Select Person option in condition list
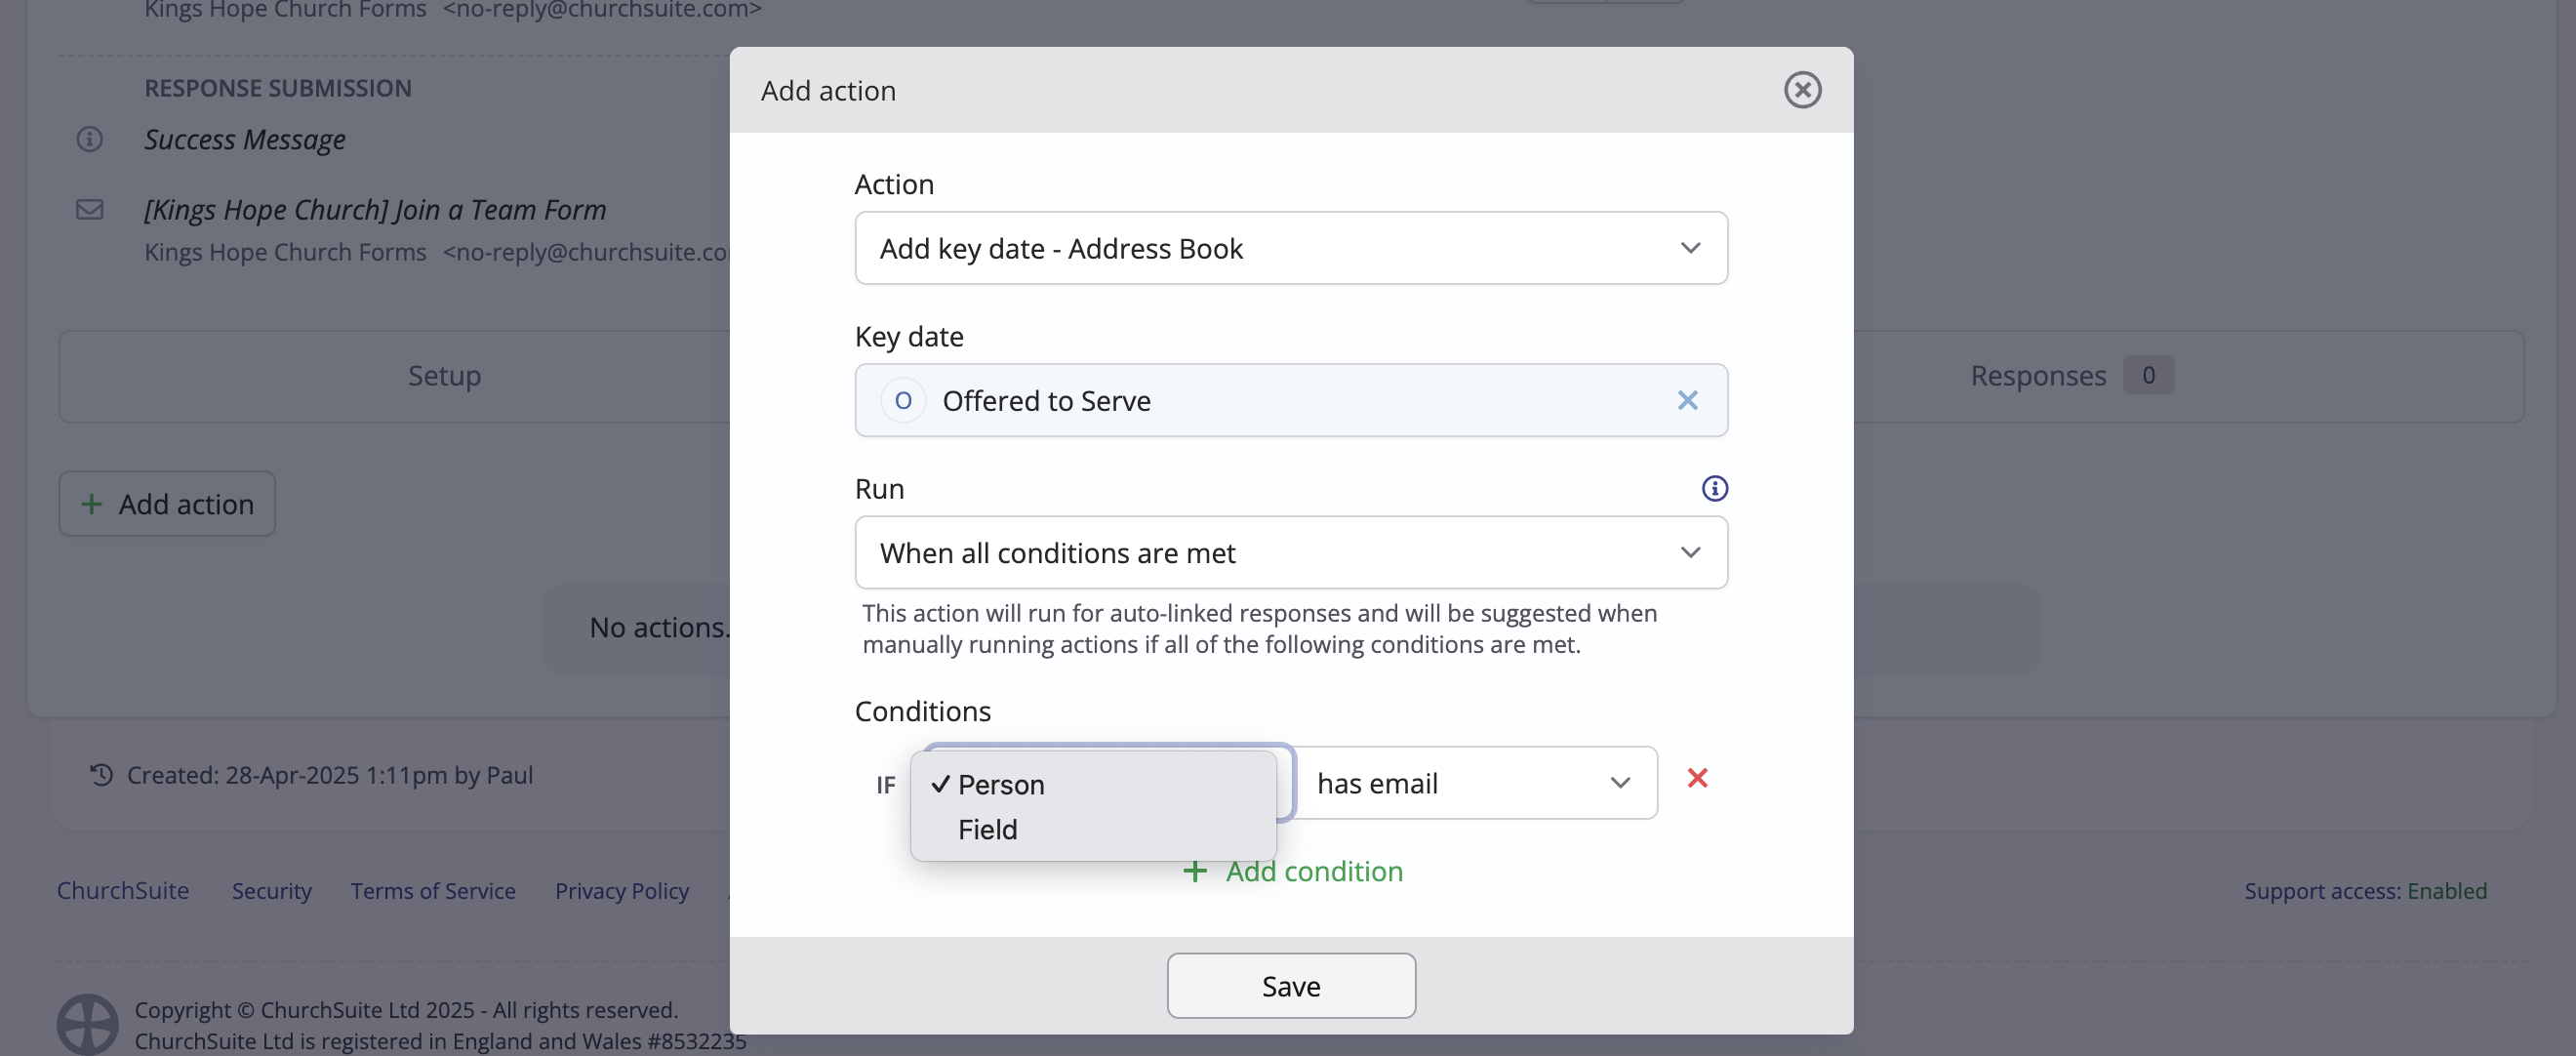 pyautogui.click(x=1092, y=785)
